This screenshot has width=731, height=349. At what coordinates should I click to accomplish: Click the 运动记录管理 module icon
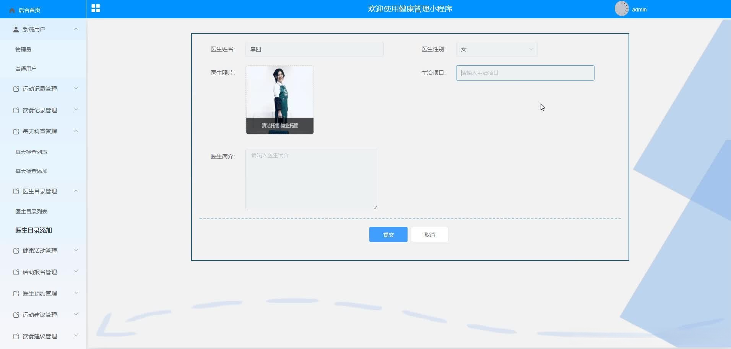pos(16,89)
